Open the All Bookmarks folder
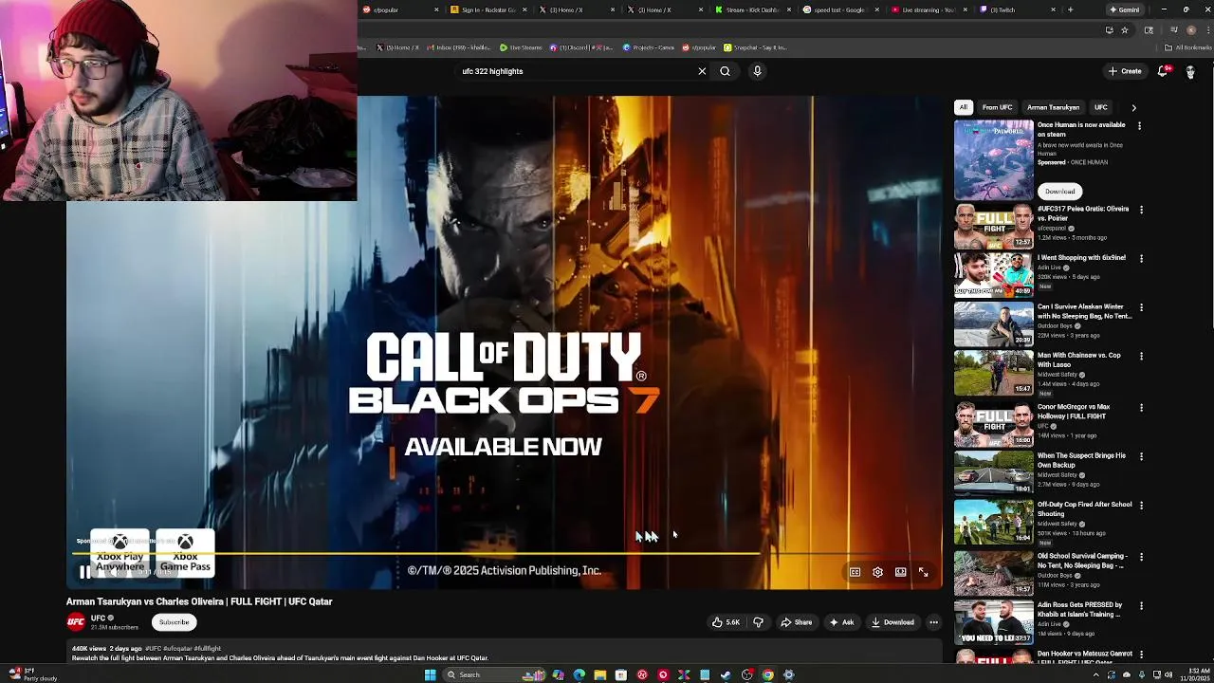Image resolution: width=1214 pixels, height=683 pixels. [1189, 47]
